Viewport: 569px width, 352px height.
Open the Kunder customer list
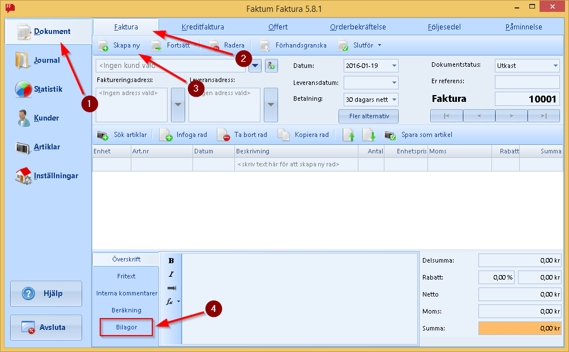[x=37, y=118]
